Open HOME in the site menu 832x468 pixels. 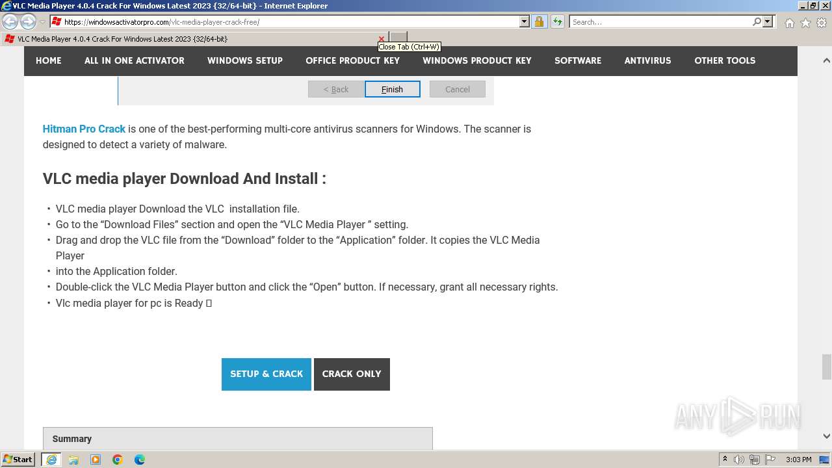pyautogui.click(x=49, y=60)
